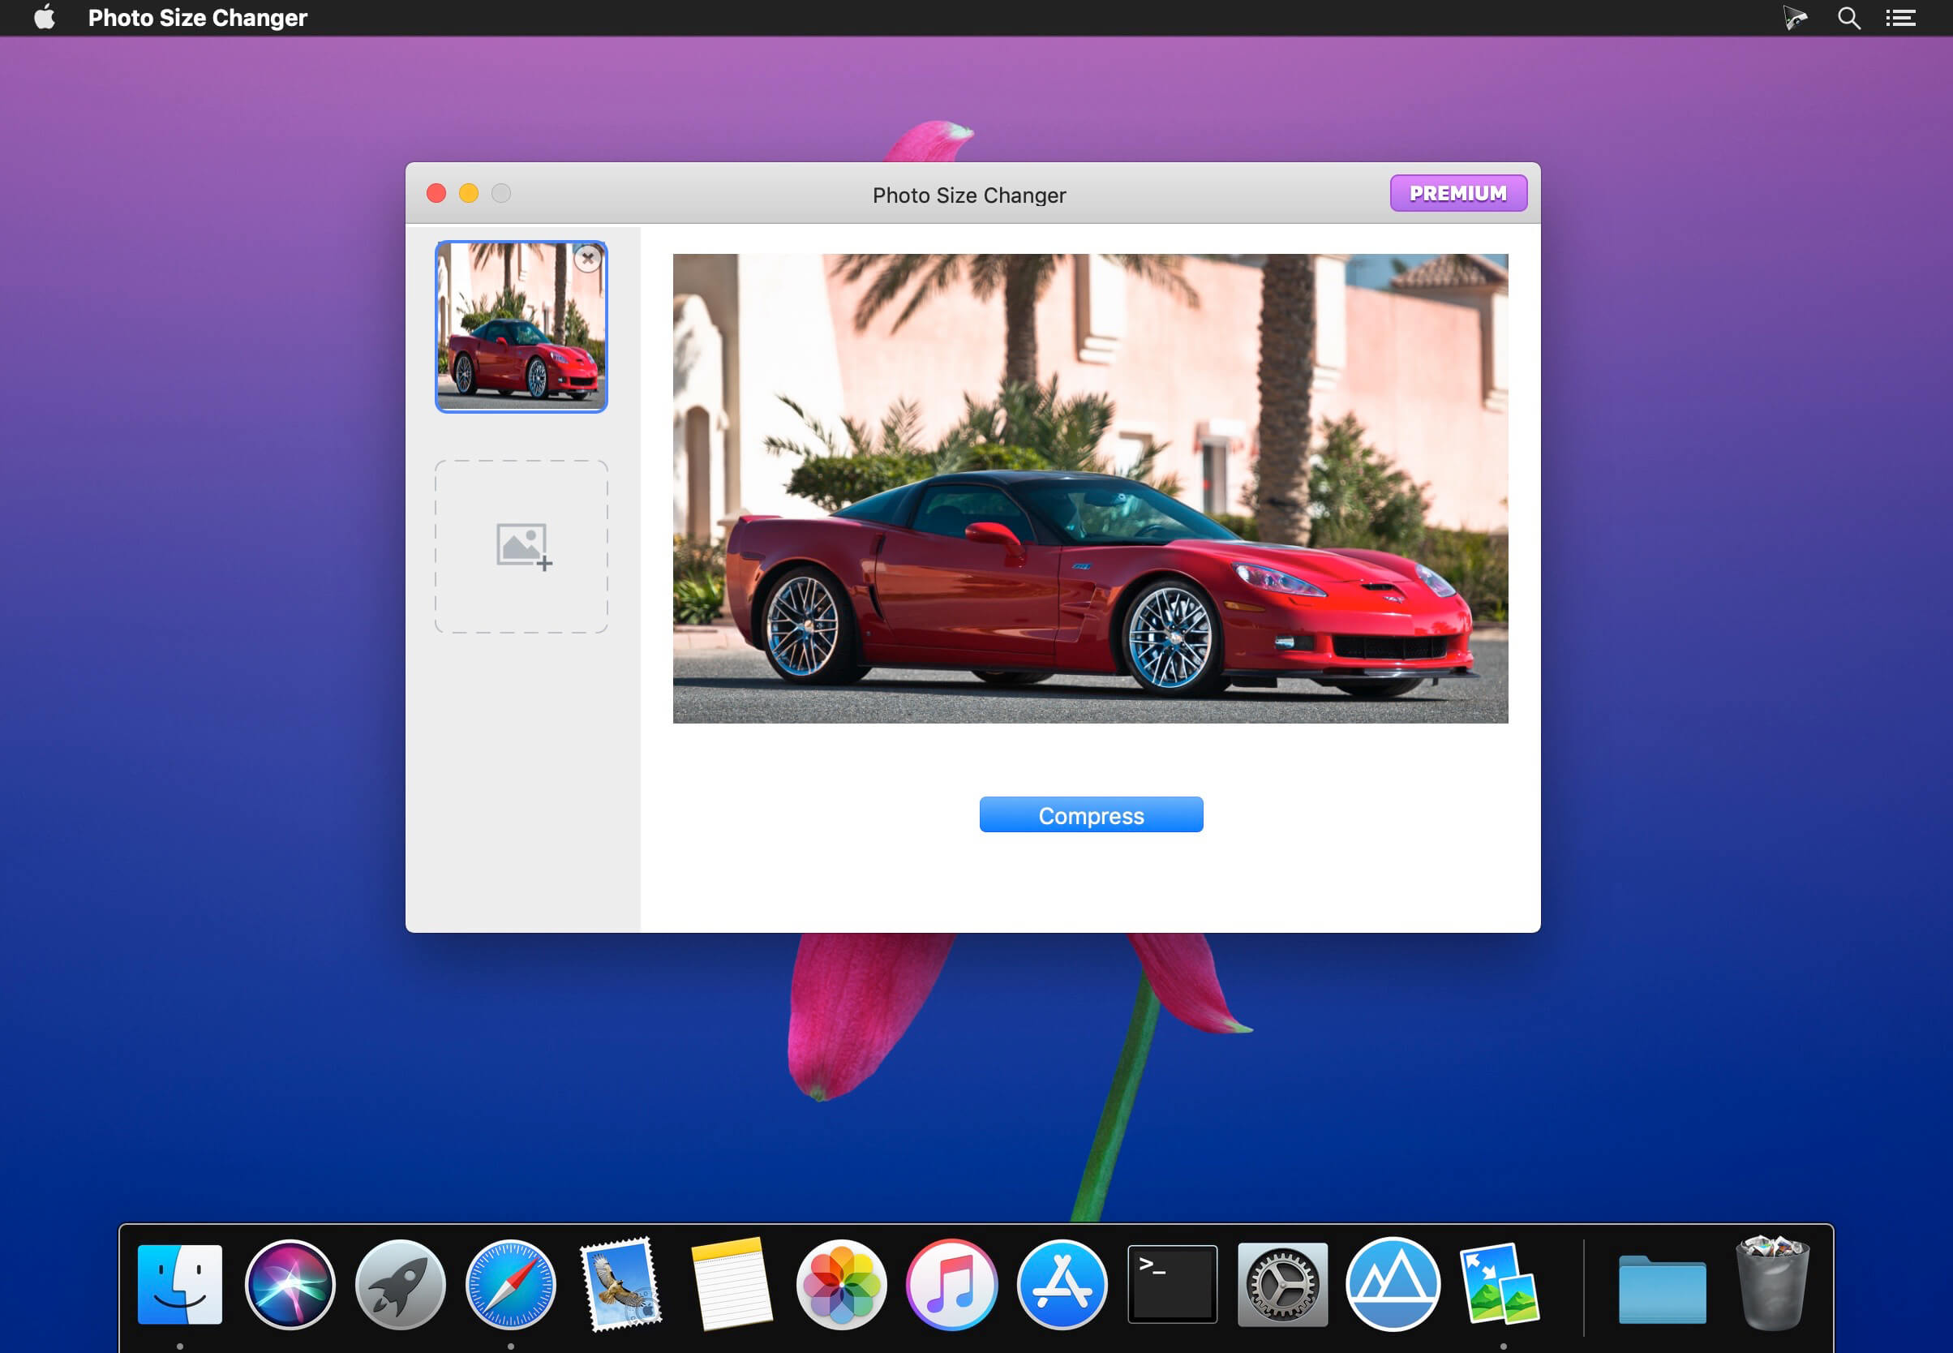The image size is (1953, 1353).
Task: Click the PREMIUM upgrade button
Action: 1458,193
